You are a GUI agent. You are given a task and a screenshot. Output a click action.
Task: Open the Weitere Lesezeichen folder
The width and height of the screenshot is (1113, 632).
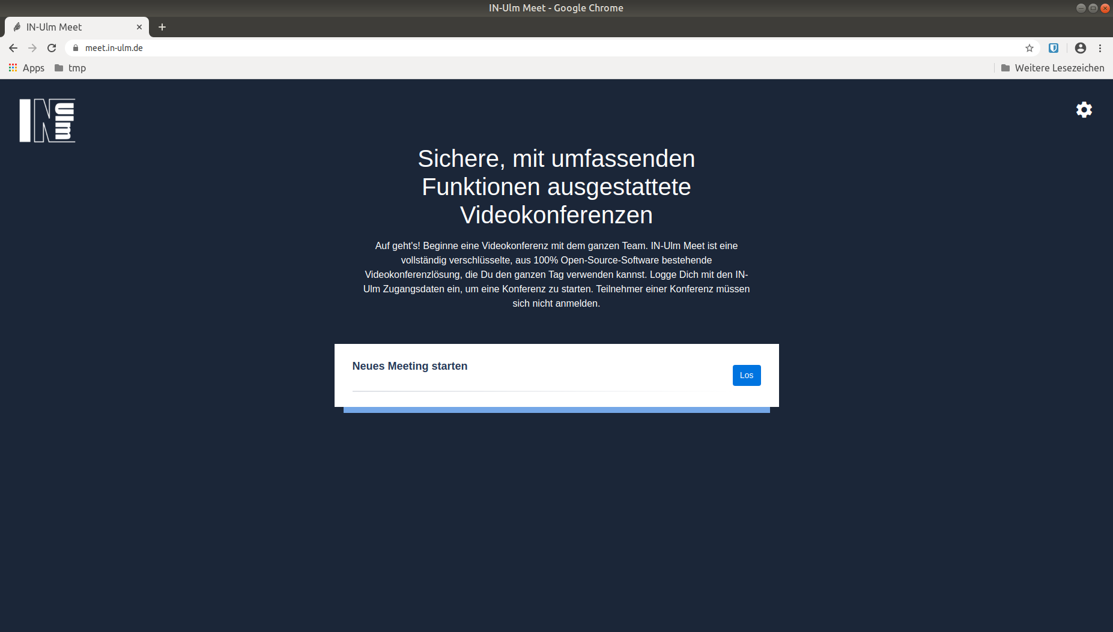click(1052, 68)
